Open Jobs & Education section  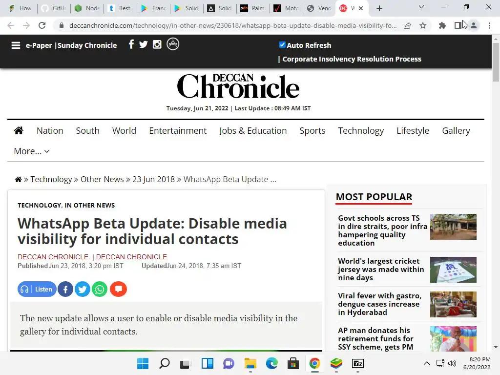253,131
